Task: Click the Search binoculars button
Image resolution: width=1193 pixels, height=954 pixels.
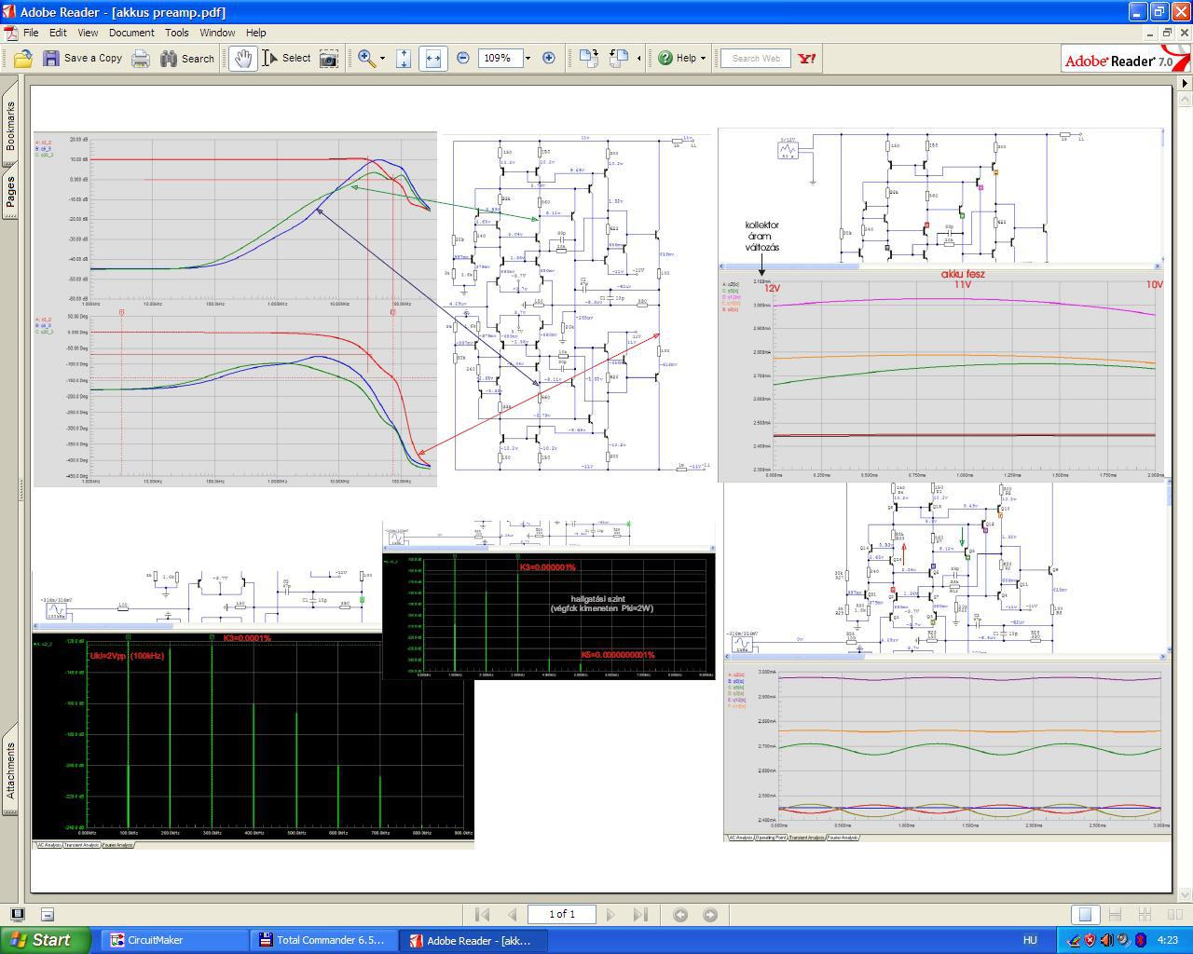Action: tap(187, 59)
